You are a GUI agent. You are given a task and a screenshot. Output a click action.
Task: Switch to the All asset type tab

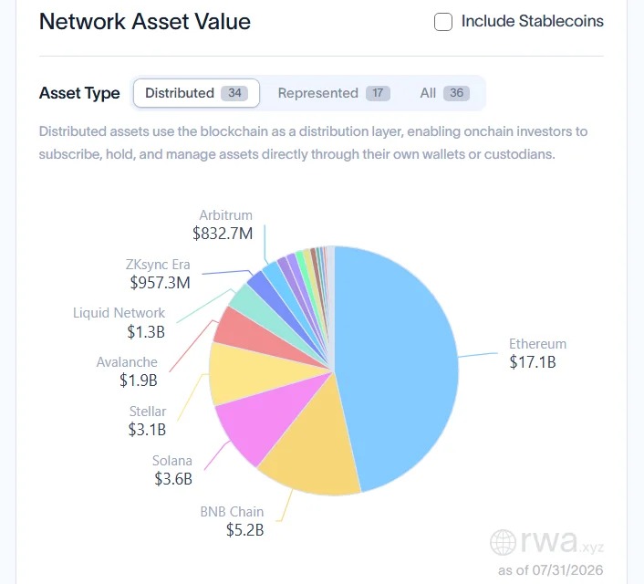point(444,93)
